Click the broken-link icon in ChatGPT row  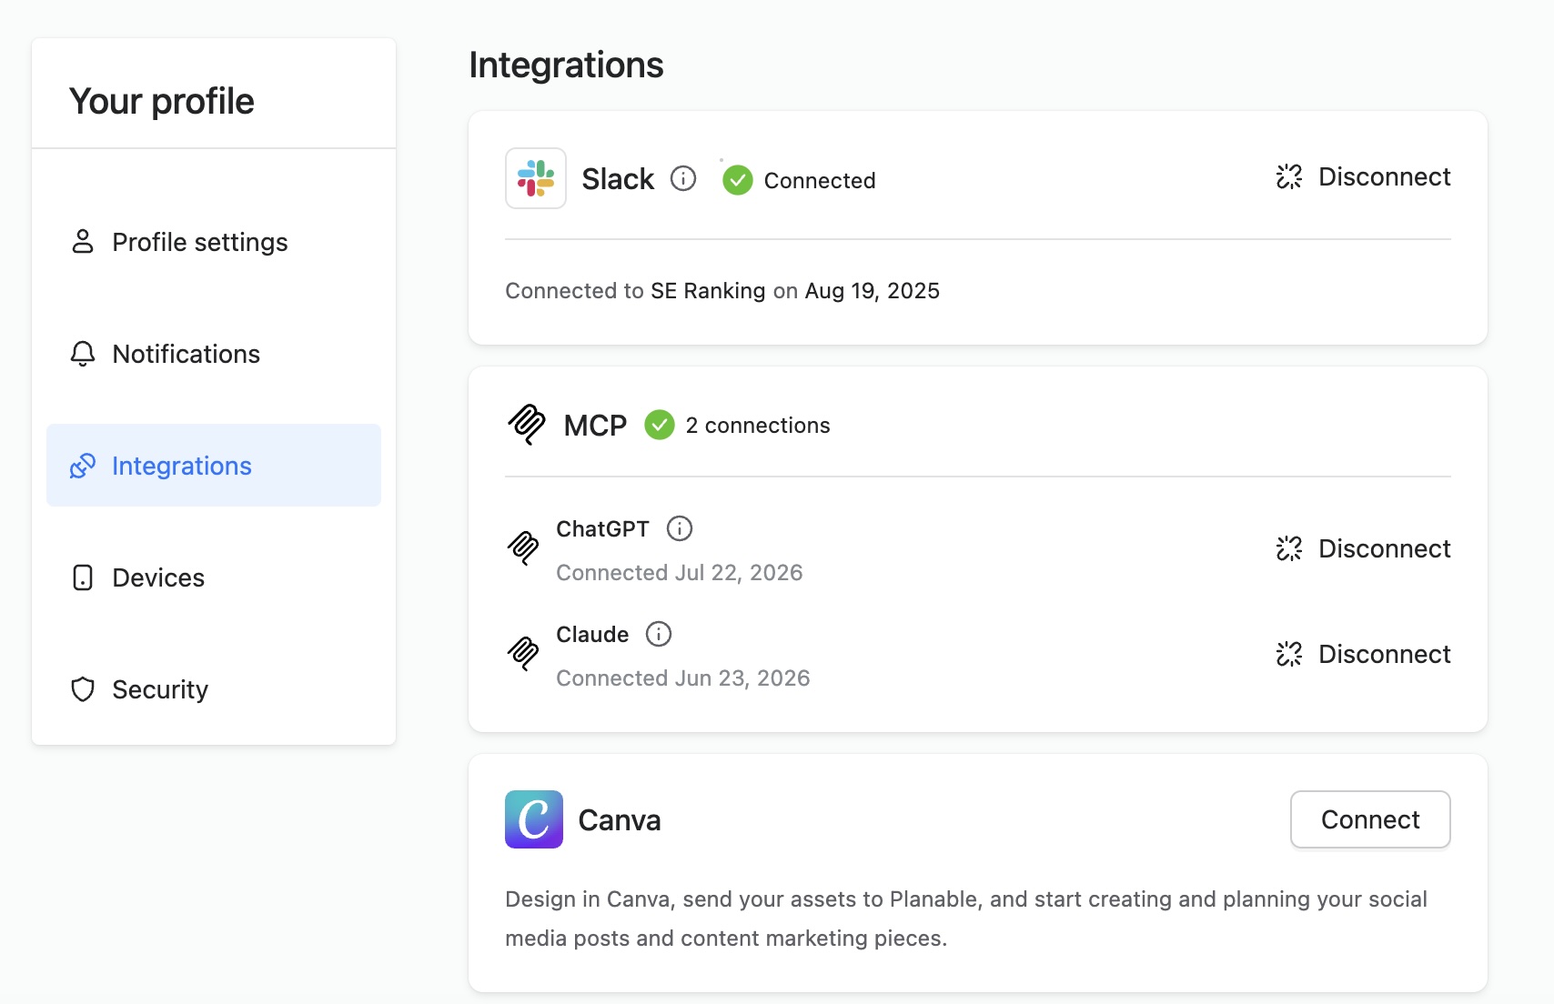pyautogui.click(x=1289, y=548)
